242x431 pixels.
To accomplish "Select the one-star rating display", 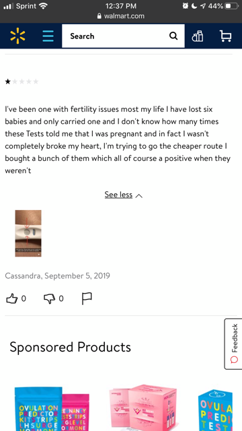I will point(22,81).
